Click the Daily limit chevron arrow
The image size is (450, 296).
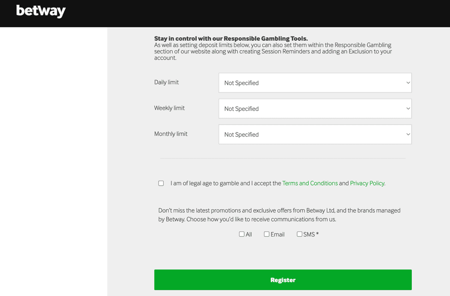[x=408, y=83]
